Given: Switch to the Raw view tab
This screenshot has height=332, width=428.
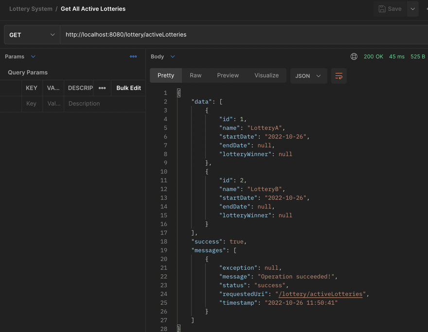Looking at the screenshot, I should coord(196,75).
